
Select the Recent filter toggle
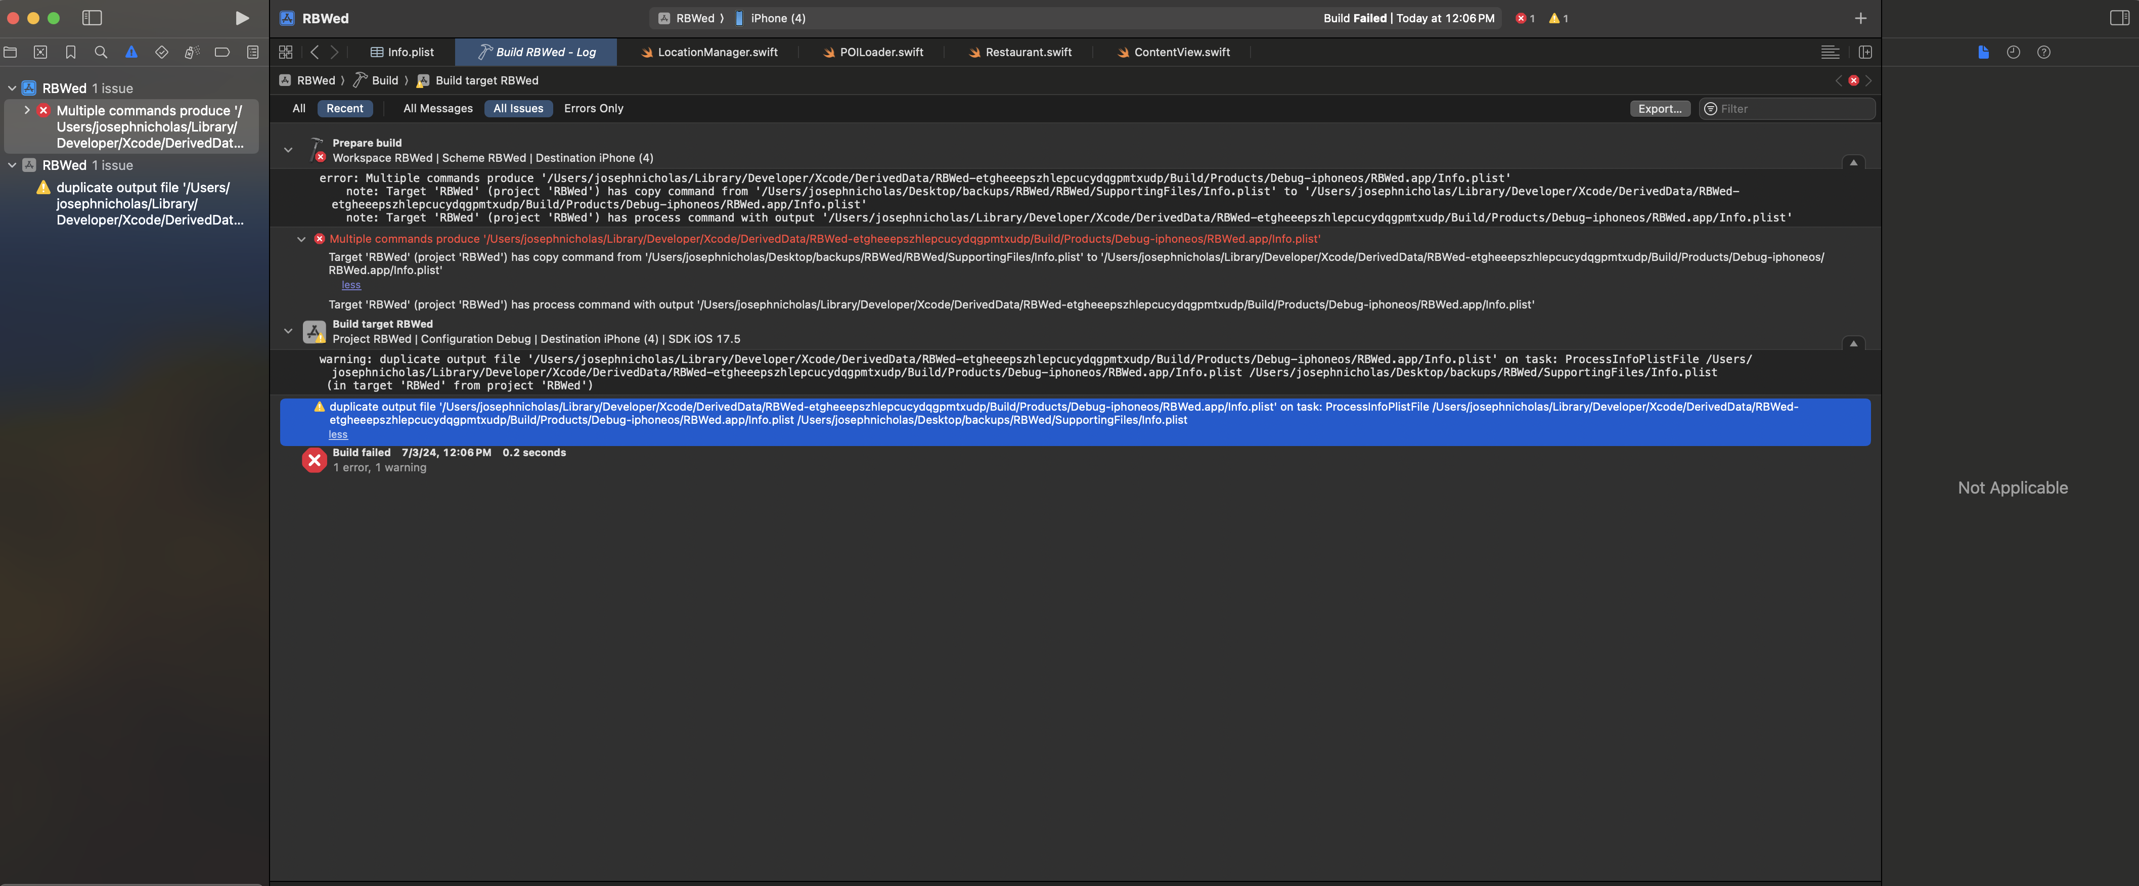click(x=344, y=109)
